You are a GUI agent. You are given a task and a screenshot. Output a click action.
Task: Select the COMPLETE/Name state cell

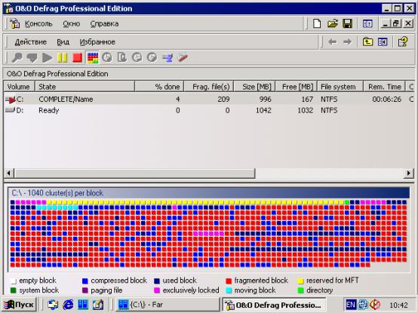66,100
